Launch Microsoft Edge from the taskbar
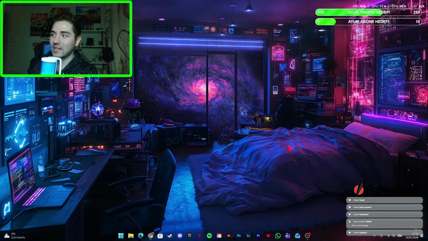 140,236
